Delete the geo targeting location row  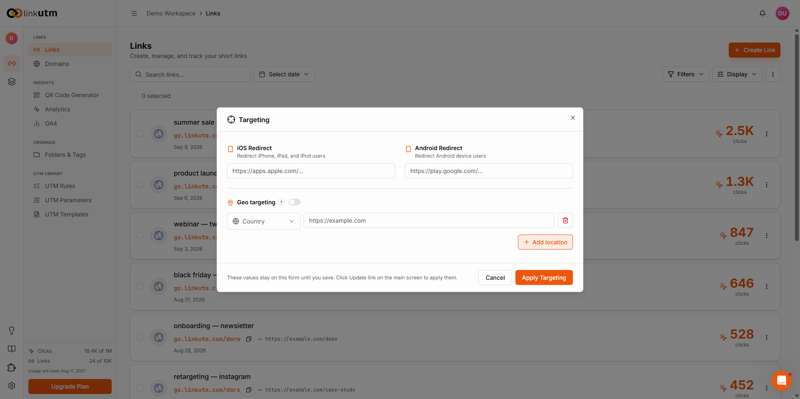tap(565, 221)
